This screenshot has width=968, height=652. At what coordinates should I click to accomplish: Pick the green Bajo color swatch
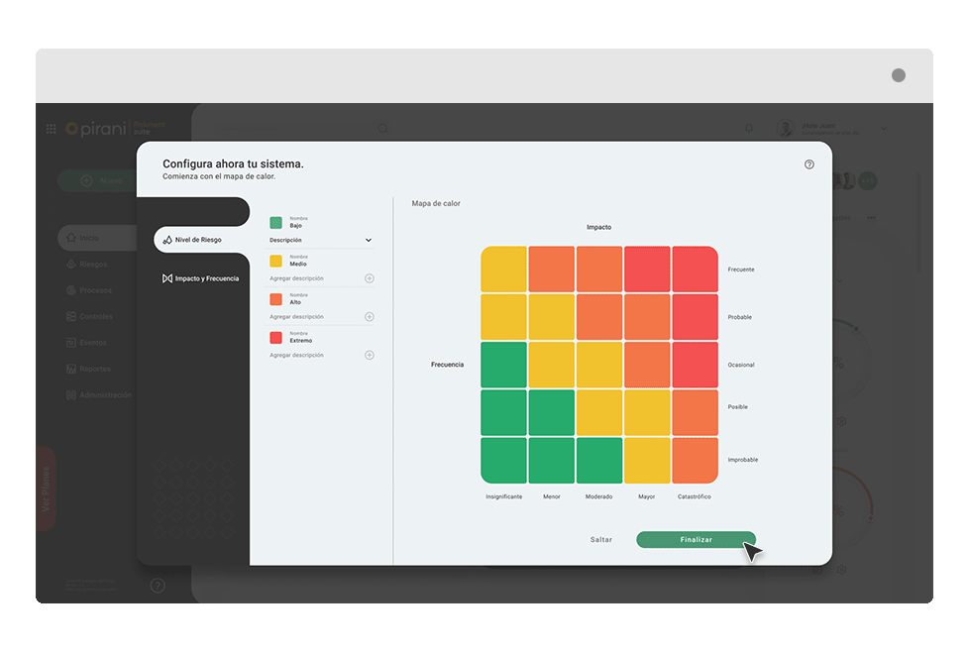pos(276,223)
